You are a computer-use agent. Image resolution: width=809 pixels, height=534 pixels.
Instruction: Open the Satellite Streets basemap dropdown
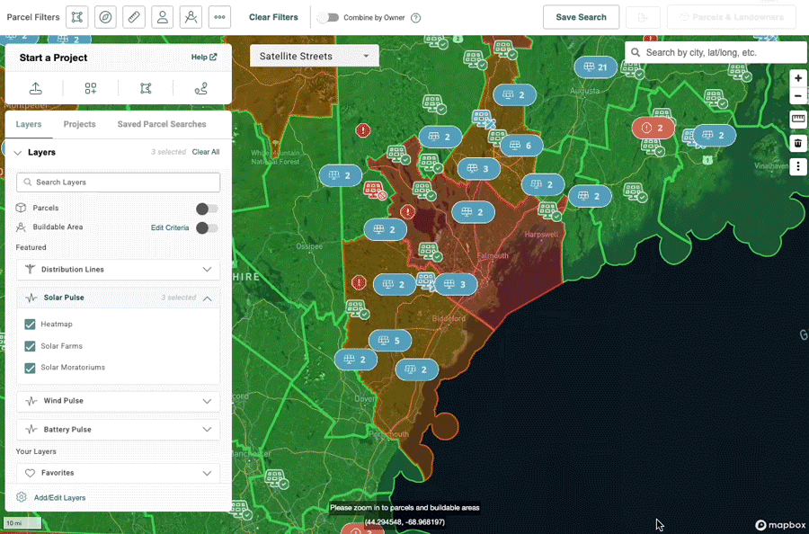click(315, 56)
